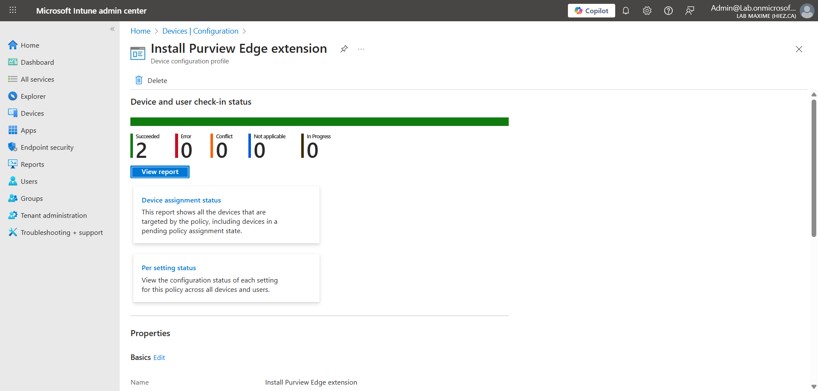Click the View report button

pyautogui.click(x=160, y=172)
